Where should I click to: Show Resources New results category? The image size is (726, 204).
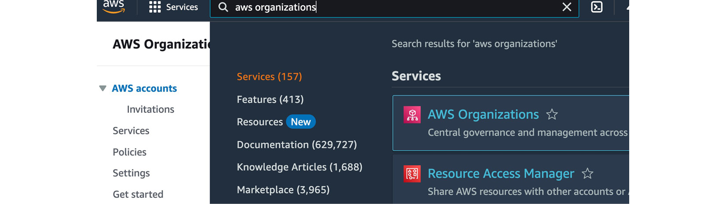pyautogui.click(x=276, y=122)
